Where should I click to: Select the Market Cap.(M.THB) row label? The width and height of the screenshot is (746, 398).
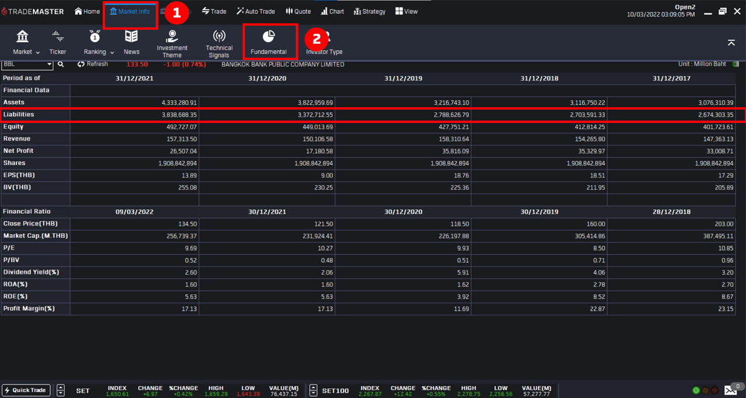(35, 236)
